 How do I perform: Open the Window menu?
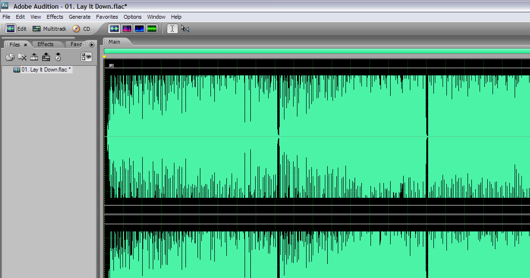click(156, 16)
